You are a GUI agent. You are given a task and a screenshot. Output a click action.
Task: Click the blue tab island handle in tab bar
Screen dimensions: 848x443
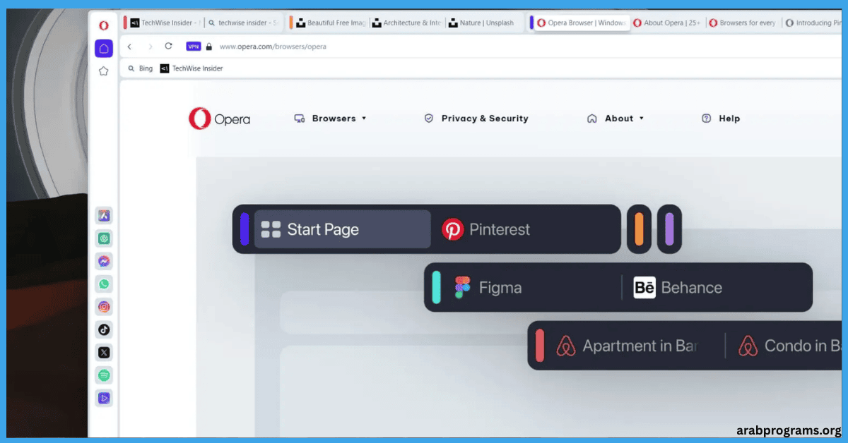click(x=531, y=23)
